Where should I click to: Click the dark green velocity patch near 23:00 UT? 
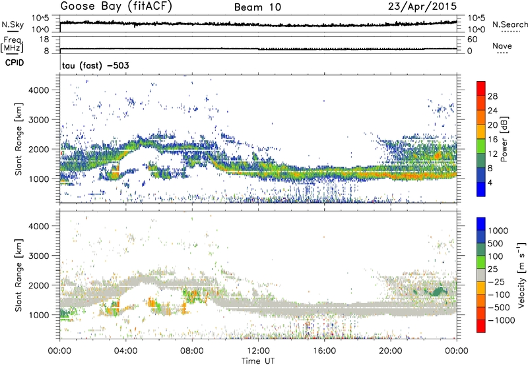[438, 291]
